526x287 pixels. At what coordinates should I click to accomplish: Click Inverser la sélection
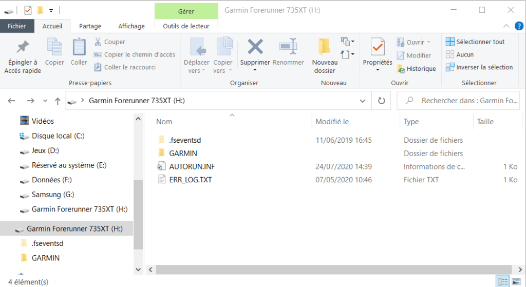click(x=479, y=67)
